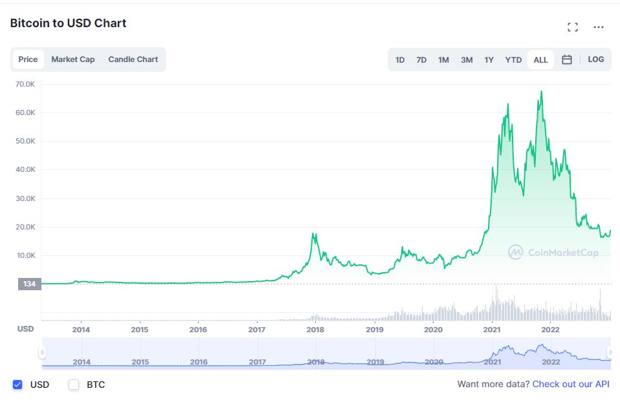Switch to the Candle Chart tab
The image size is (620, 404).
click(133, 59)
